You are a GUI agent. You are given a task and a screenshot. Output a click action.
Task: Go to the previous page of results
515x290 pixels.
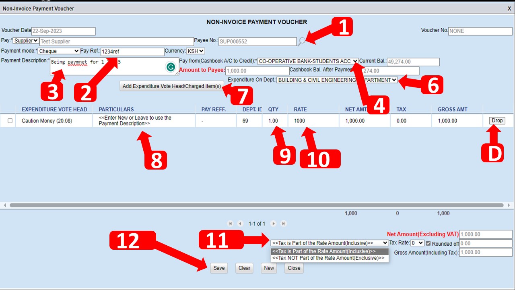click(240, 224)
